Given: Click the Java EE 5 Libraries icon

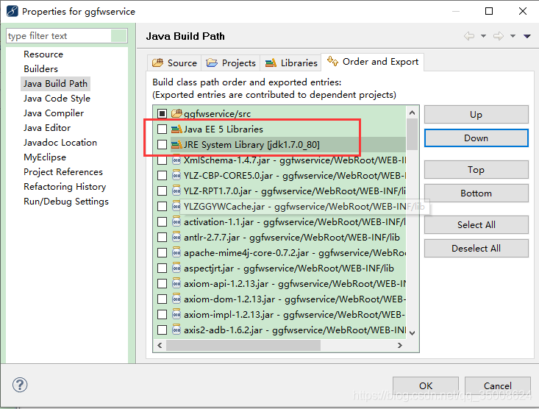Looking at the screenshot, I should (176, 129).
